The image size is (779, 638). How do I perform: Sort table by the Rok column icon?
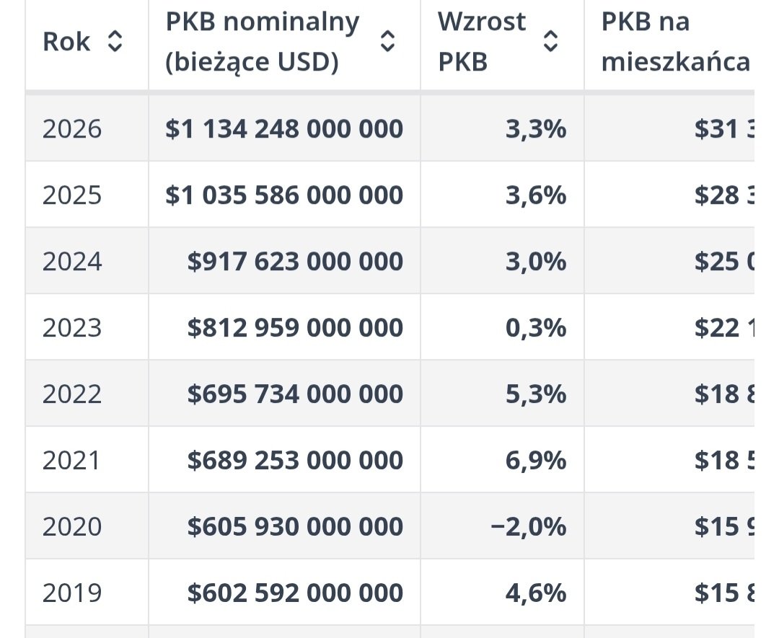pyautogui.click(x=115, y=41)
